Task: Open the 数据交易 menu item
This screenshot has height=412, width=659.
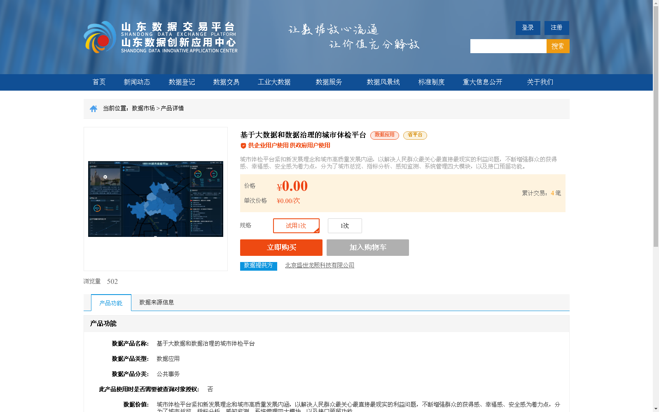Action: [226, 82]
